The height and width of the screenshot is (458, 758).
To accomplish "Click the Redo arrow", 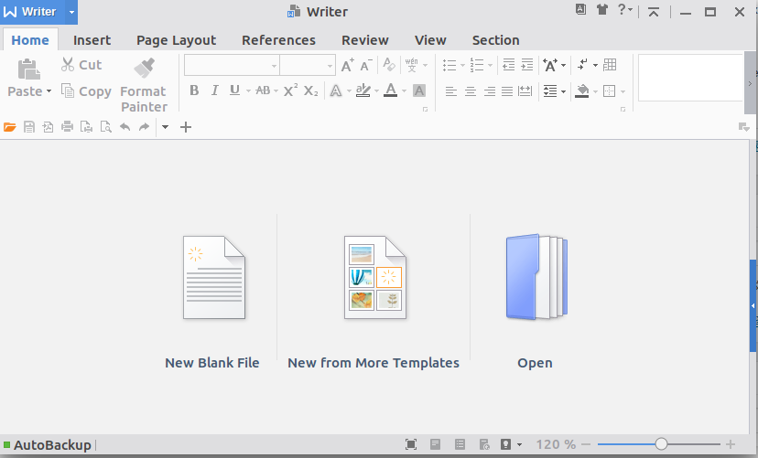I will [x=144, y=127].
